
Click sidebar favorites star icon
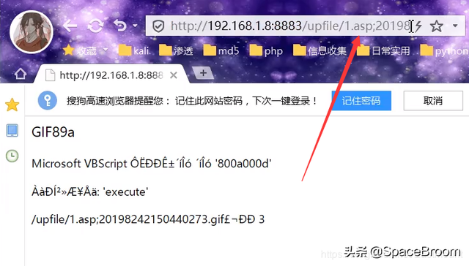12,104
